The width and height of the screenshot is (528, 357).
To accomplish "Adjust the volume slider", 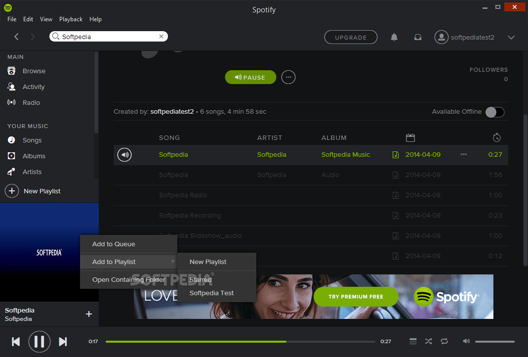I will [x=495, y=342].
